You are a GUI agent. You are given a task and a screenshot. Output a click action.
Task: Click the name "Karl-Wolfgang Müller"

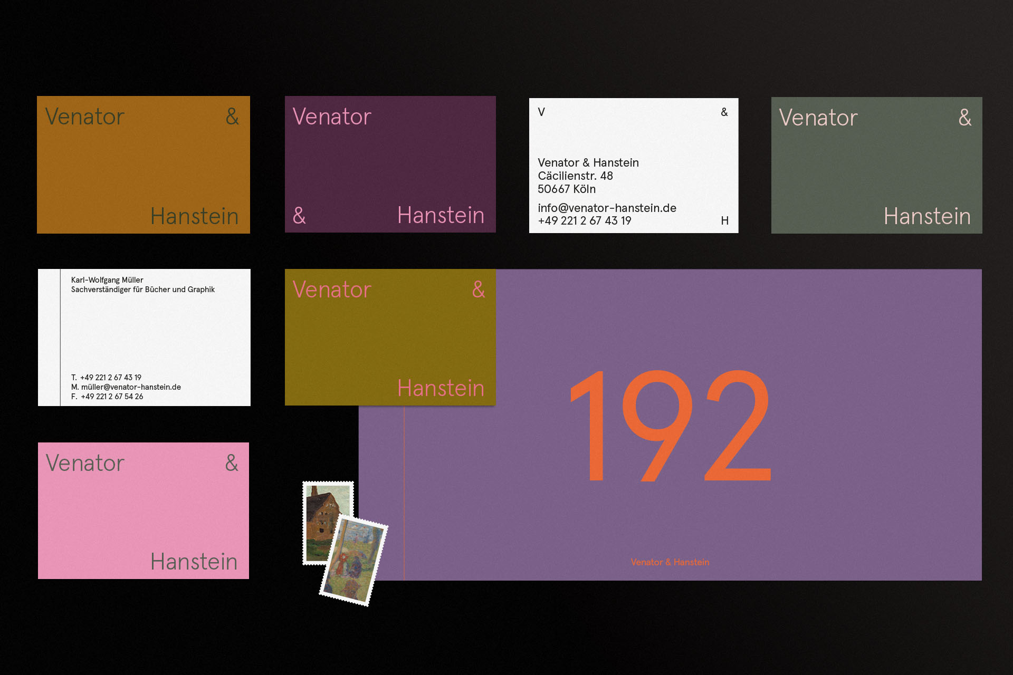click(x=107, y=280)
